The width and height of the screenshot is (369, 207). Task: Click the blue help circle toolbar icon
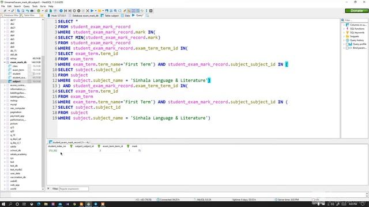[61, 11]
